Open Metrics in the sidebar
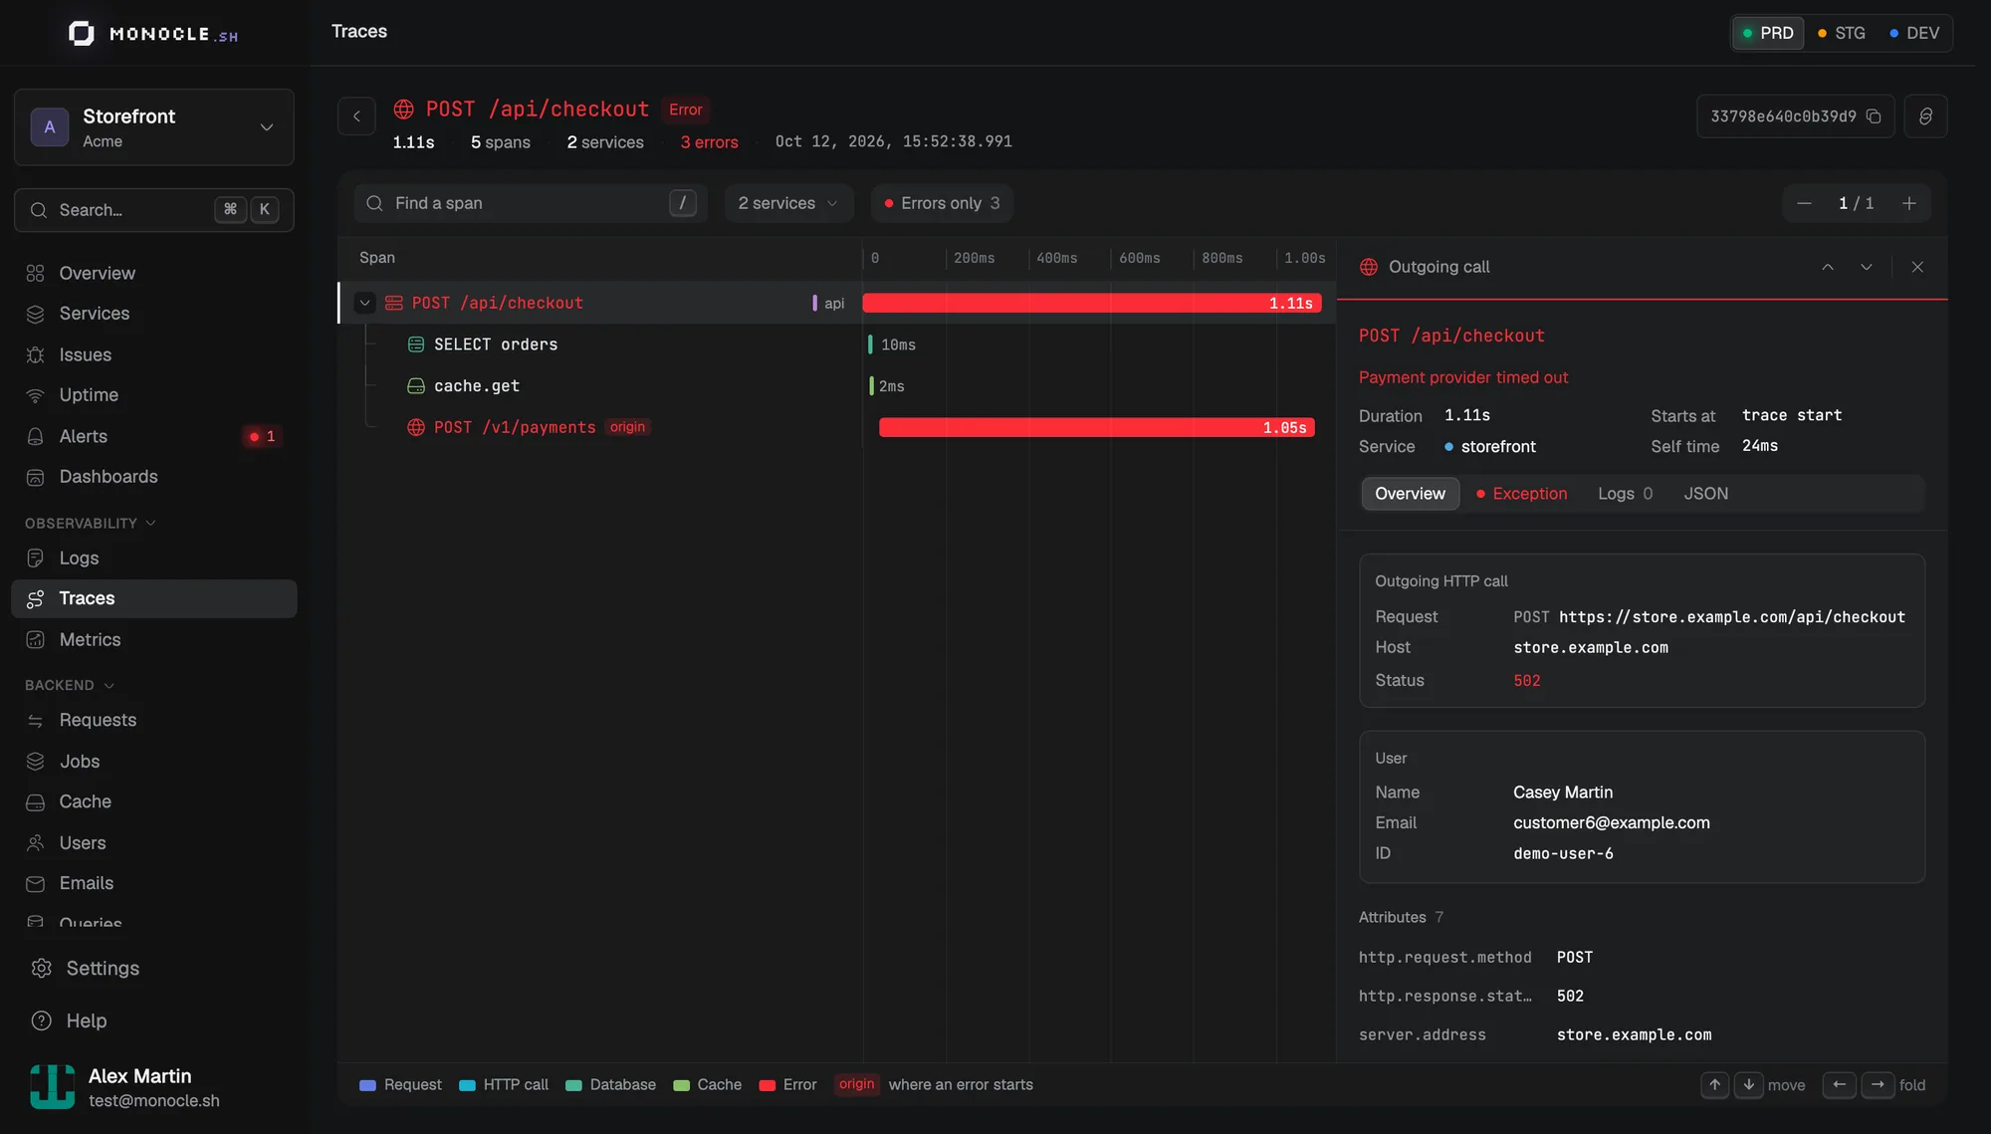1991x1134 pixels. coord(153,639)
